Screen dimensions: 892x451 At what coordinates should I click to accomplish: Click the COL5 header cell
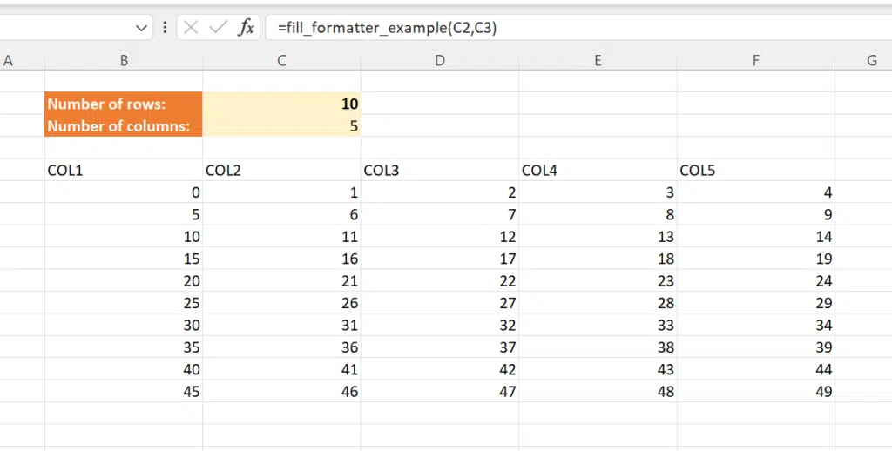(x=756, y=170)
